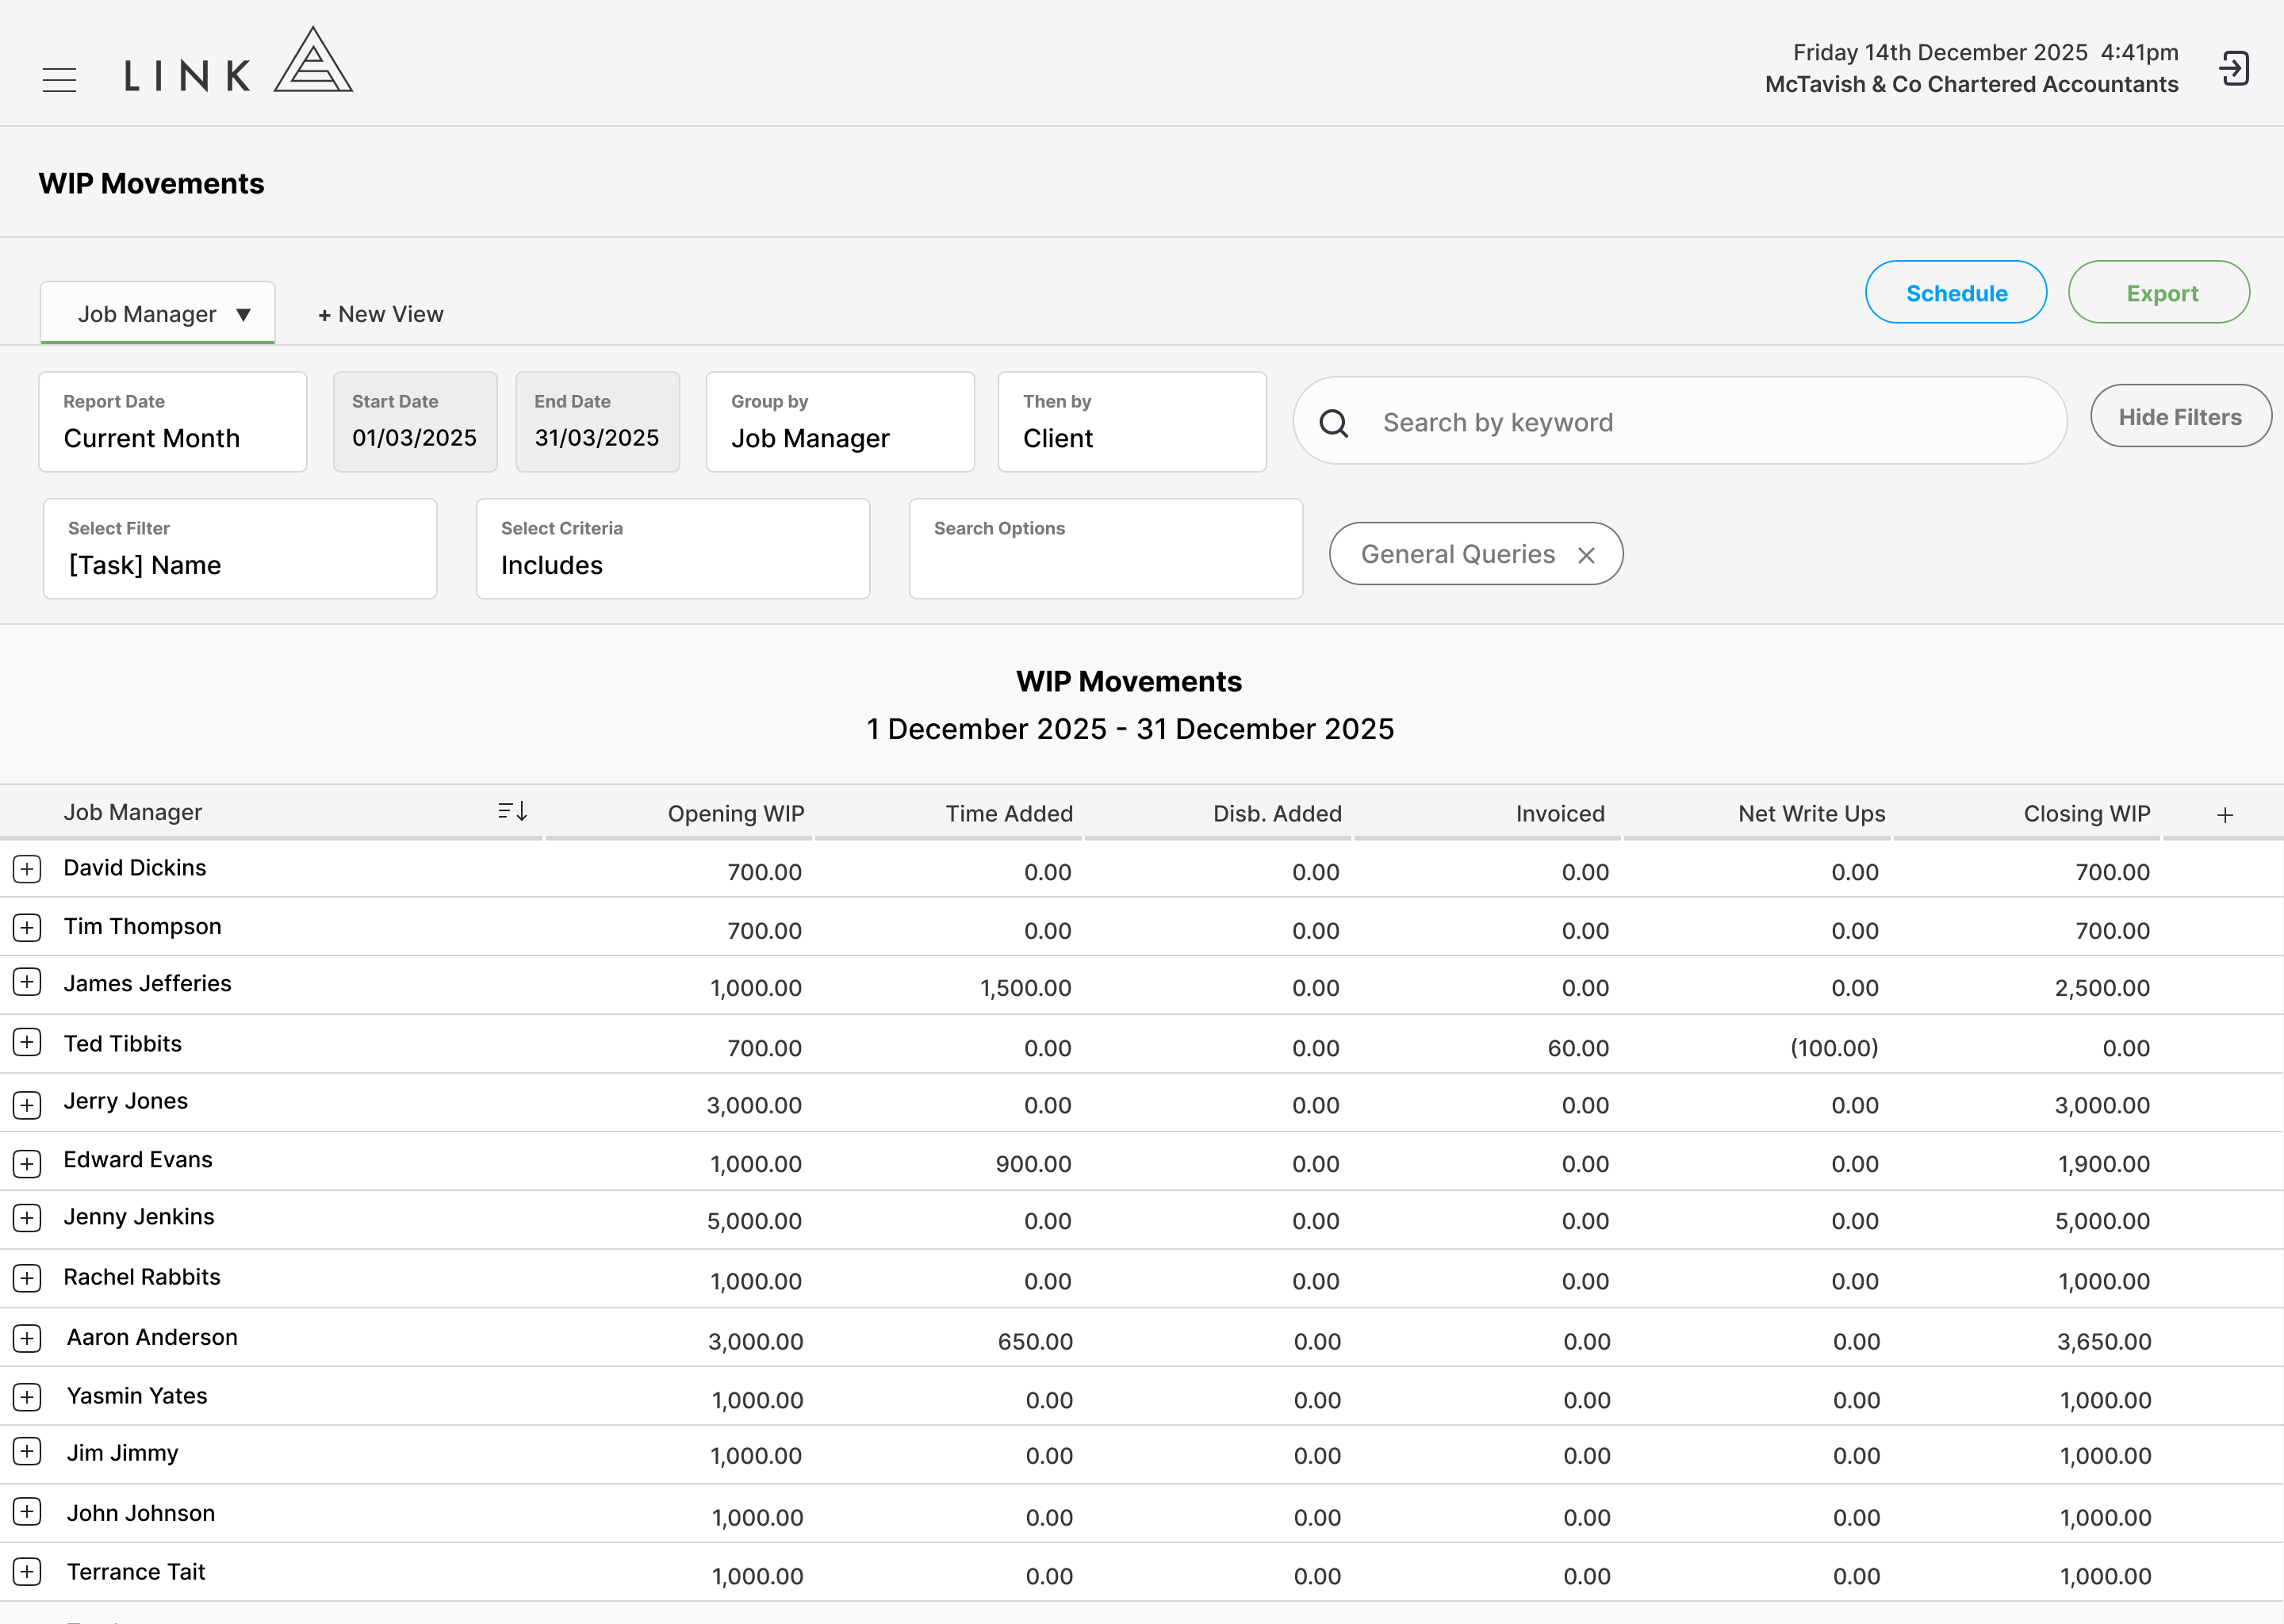Expand the Edward Evans row
Image resolution: width=2284 pixels, height=1624 pixels.
tap(27, 1163)
